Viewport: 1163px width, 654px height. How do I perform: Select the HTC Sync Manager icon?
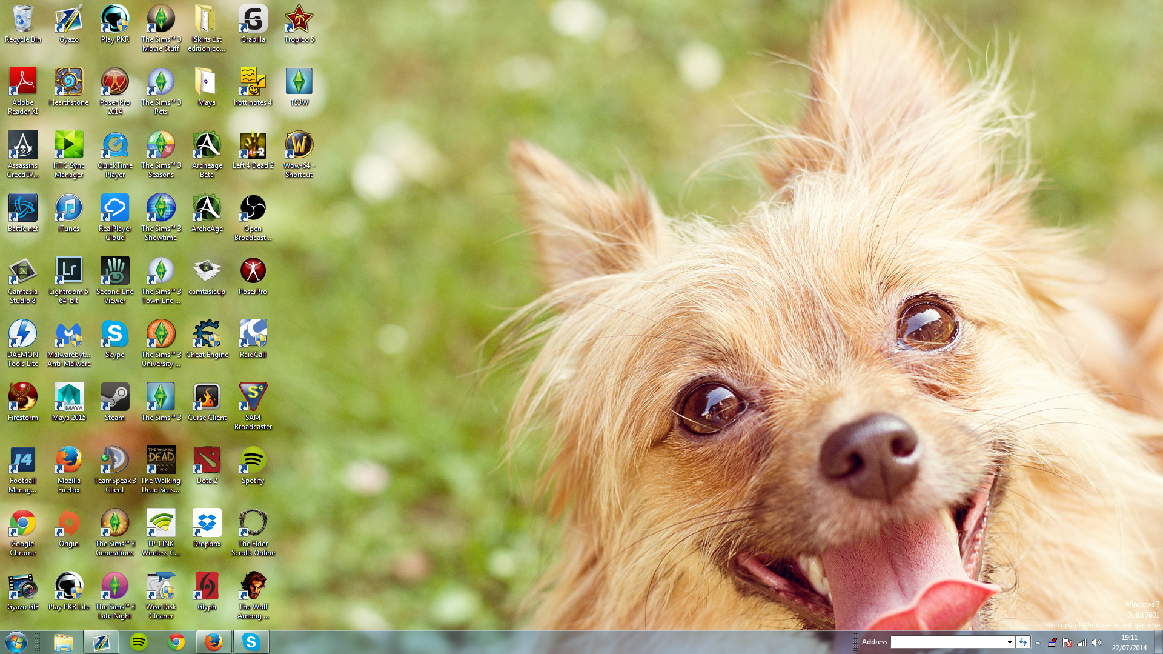[69, 155]
